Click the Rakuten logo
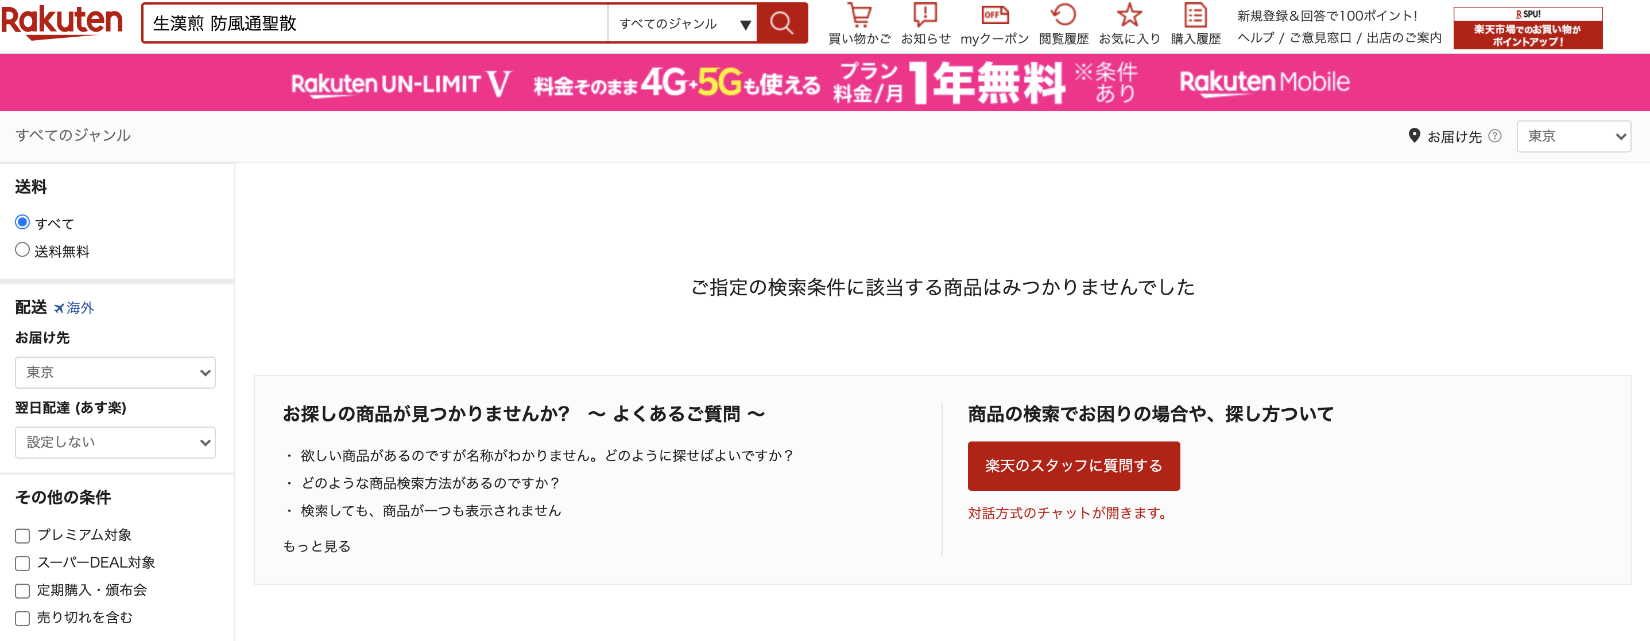Image resolution: width=1650 pixels, height=641 pixels. (61, 22)
